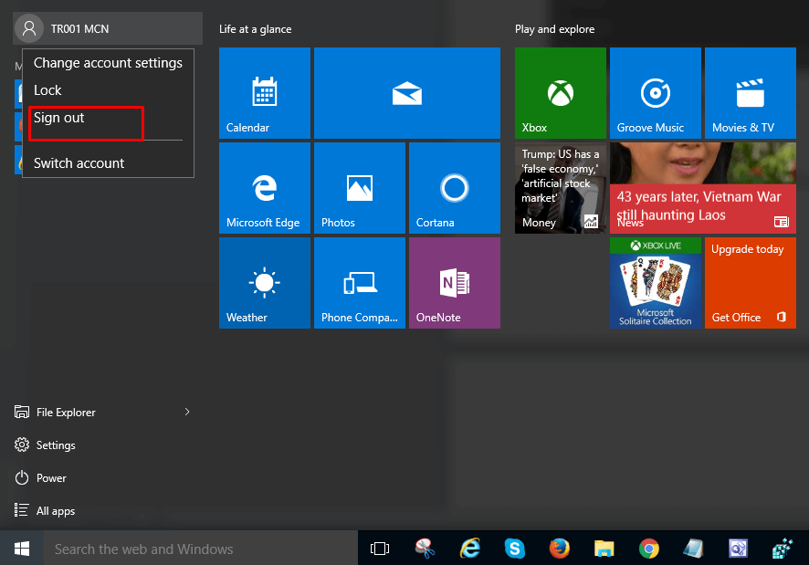The height and width of the screenshot is (565, 809).
Task: Open the Microsoft Edge tile
Action: 265,187
